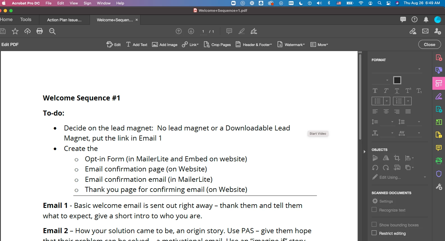Apply bold text style in Format panel

tap(375, 91)
